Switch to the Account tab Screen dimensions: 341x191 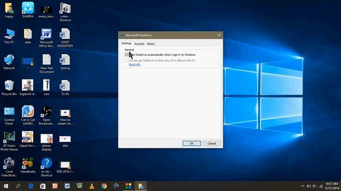[x=139, y=44]
